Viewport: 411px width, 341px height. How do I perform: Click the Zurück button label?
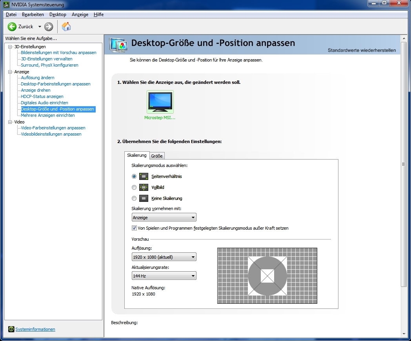26,26
